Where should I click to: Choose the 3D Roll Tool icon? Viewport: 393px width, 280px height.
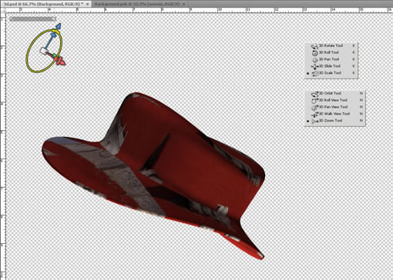pos(314,53)
